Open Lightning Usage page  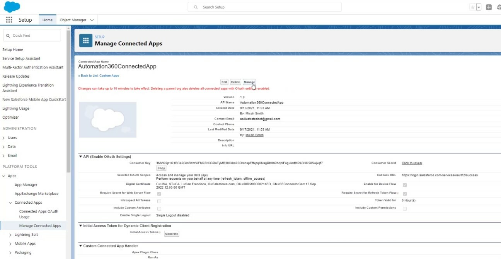pos(16,108)
